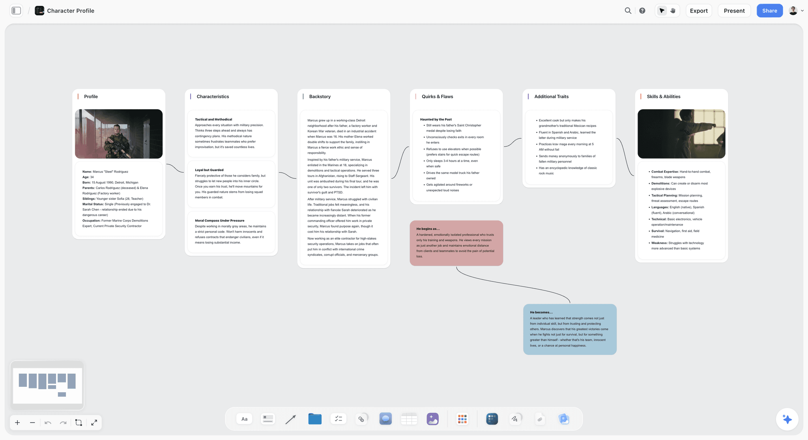
Task: Undo the last action
Action: coord(48,423)
